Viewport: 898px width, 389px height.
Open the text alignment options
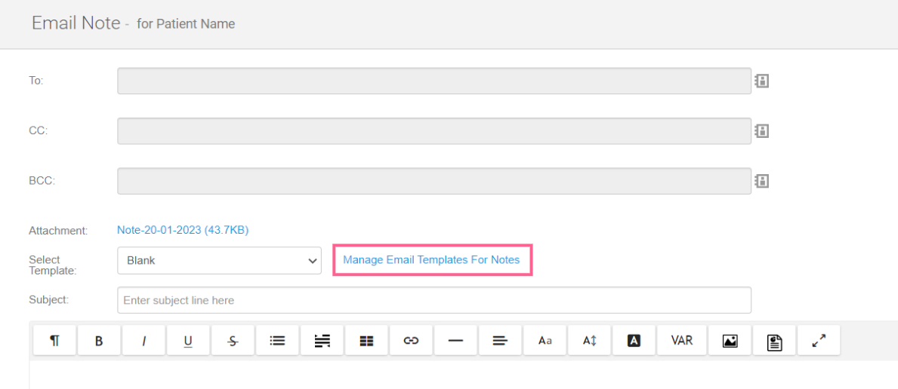[500, 341]
